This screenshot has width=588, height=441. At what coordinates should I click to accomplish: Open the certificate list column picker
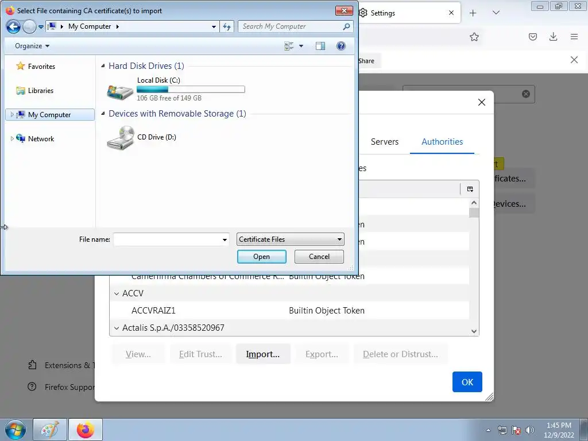click(470, 189)
